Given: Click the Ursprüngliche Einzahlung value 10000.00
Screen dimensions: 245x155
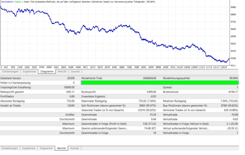Looking at the screenshot, I should pos(69,87).
